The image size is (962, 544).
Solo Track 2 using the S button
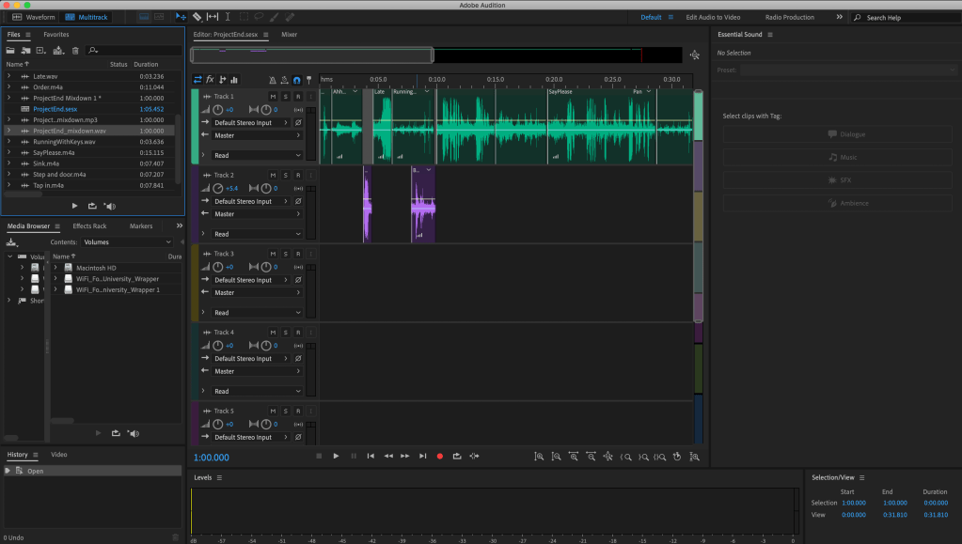pyautogui.click(x=285, y=176)
